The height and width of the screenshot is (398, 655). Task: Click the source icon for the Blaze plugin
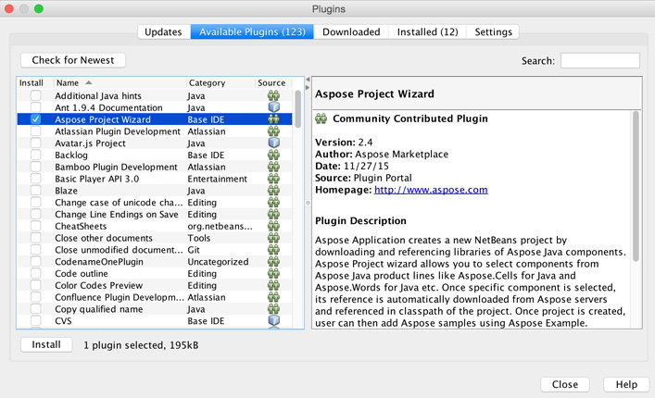[x=273, y=191]
